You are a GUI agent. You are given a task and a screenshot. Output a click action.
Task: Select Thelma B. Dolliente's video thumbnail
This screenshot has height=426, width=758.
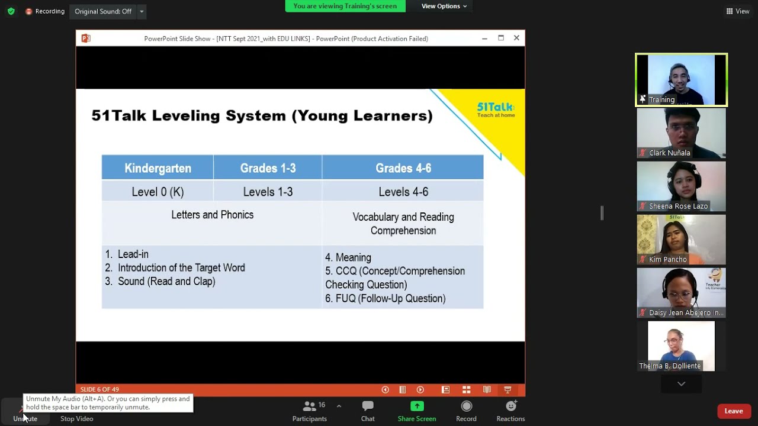pos(681,346)
